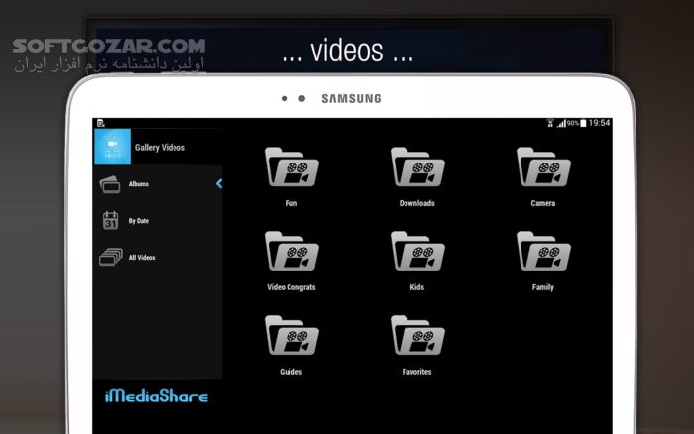
Task: Open the Favorites video folder
Action: 416,336
